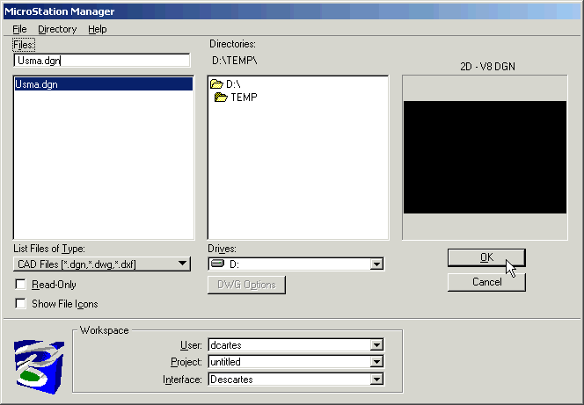Click the open folder icon beside D:\
Screen dimensions: 584x405
click(216, 84)
